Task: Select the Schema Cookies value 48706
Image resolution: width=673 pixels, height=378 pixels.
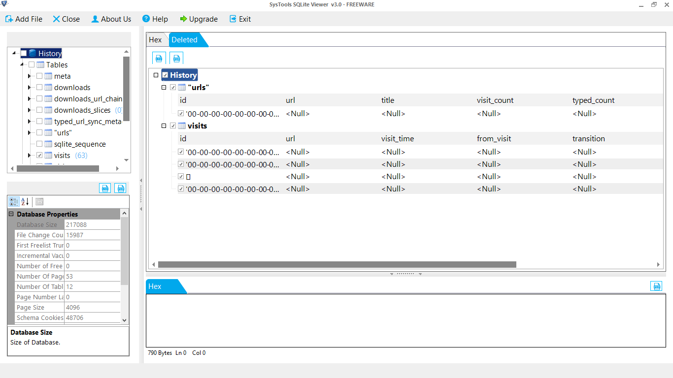Action: pyautogui.click(x=92, y=317)
